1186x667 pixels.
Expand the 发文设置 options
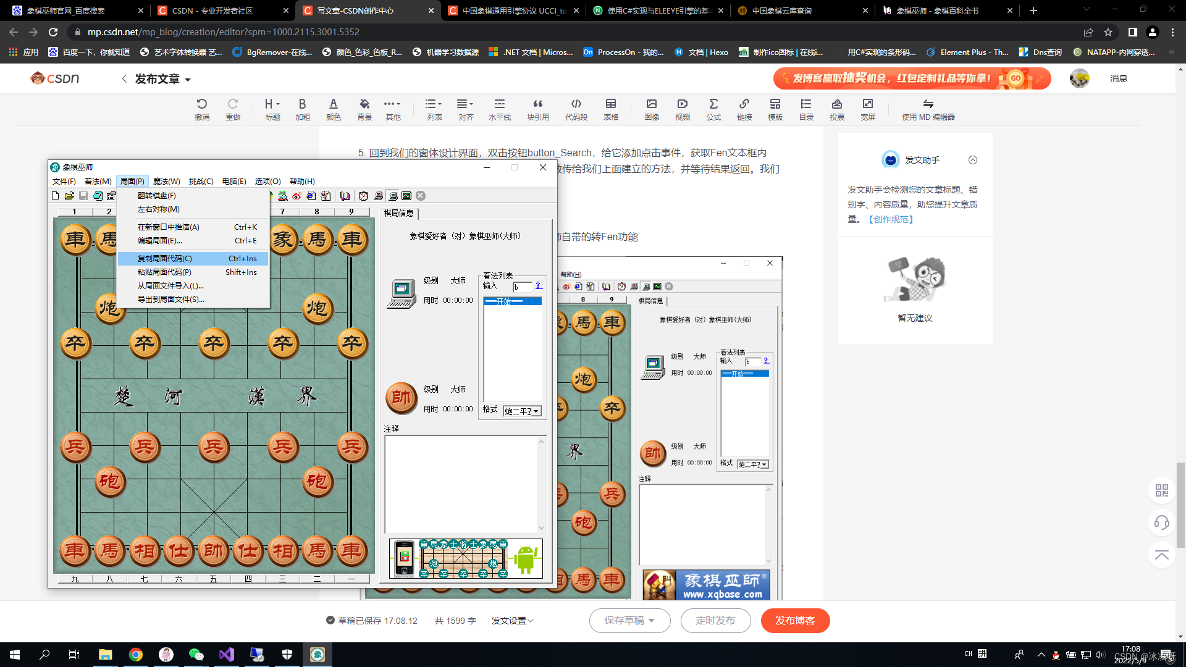coord(512,621)
